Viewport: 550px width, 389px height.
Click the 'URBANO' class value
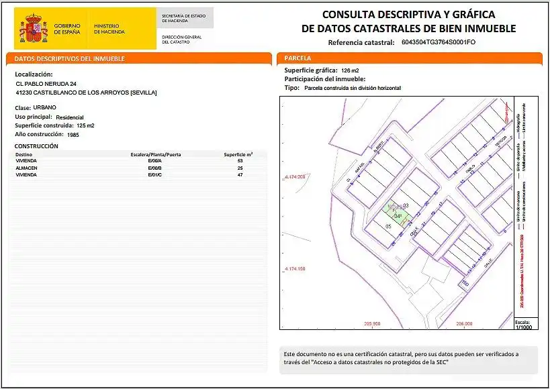click(x=44, y=107)
